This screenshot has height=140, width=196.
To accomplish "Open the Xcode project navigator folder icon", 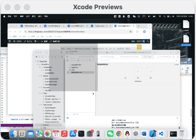I will (36, 57).
